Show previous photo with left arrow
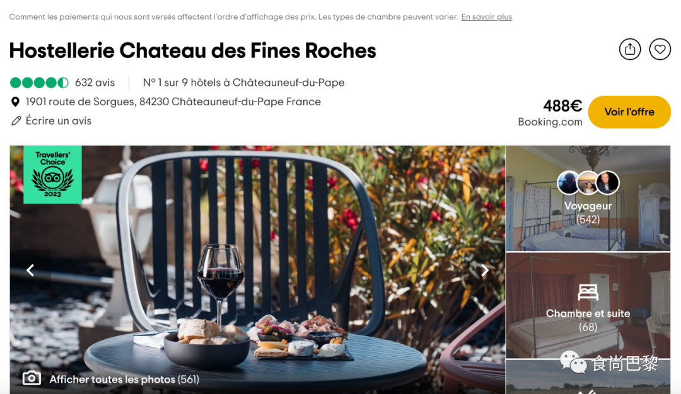The width and height of the screenshot is (681, 394). click(x=30, y=270)
